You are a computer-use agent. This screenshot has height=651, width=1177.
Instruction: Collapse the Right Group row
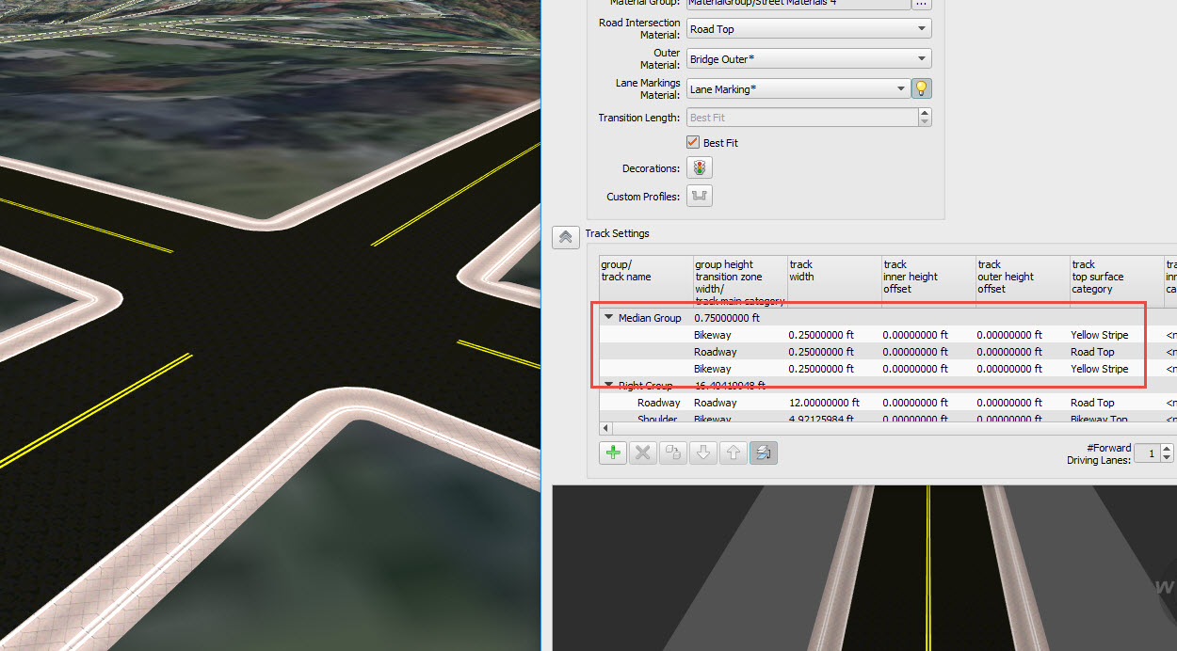(608, 385)
